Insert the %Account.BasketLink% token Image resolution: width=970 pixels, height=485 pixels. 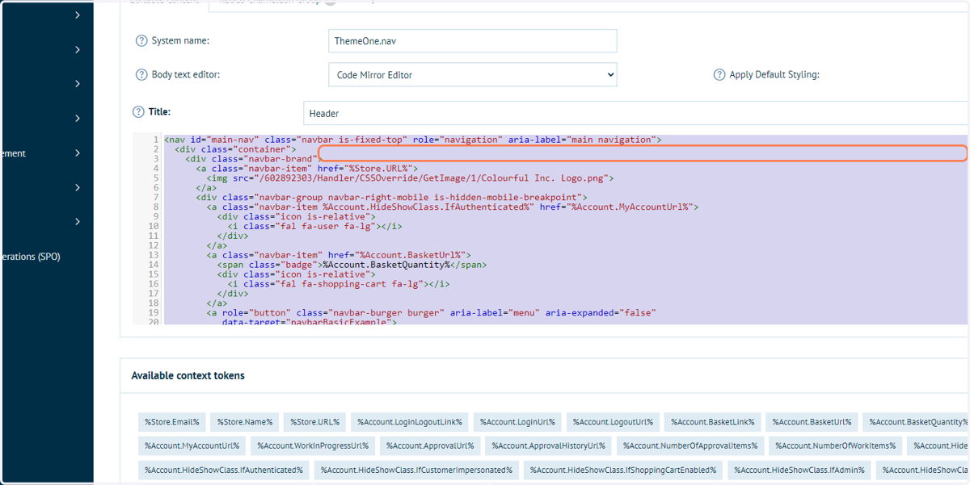coord(712,422)
